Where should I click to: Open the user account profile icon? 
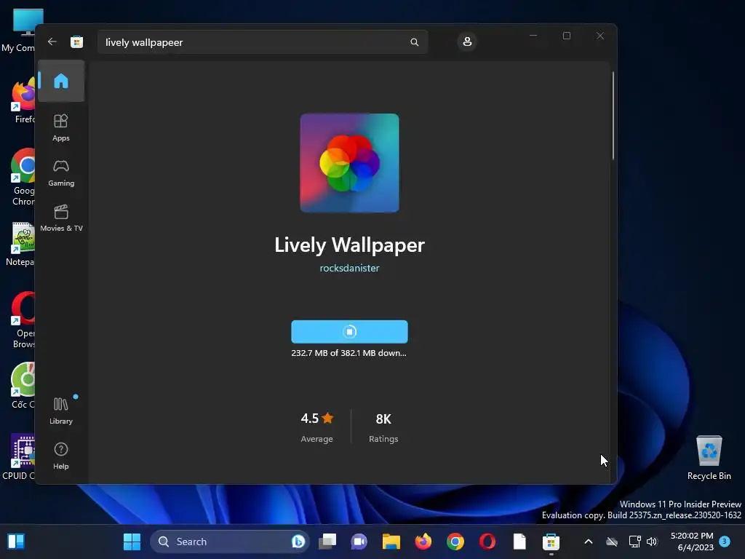pos(467,41)
